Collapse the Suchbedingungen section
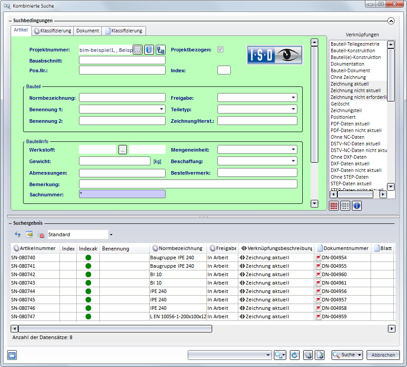The height and width of the screenshot is (367, 407). pos(391,20)
